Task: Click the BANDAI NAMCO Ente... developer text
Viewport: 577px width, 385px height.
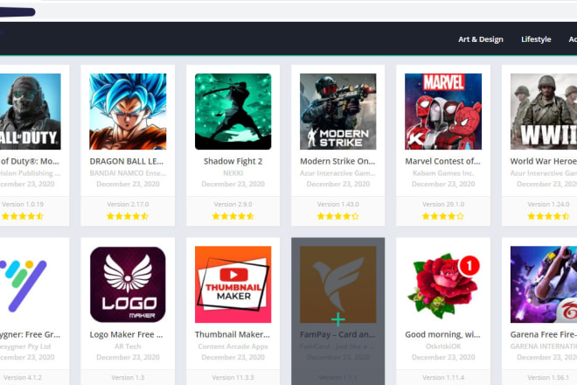Action: point(128,172)
